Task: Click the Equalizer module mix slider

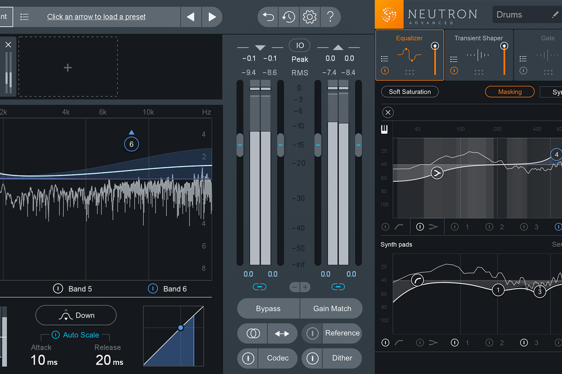Action: 435,58
